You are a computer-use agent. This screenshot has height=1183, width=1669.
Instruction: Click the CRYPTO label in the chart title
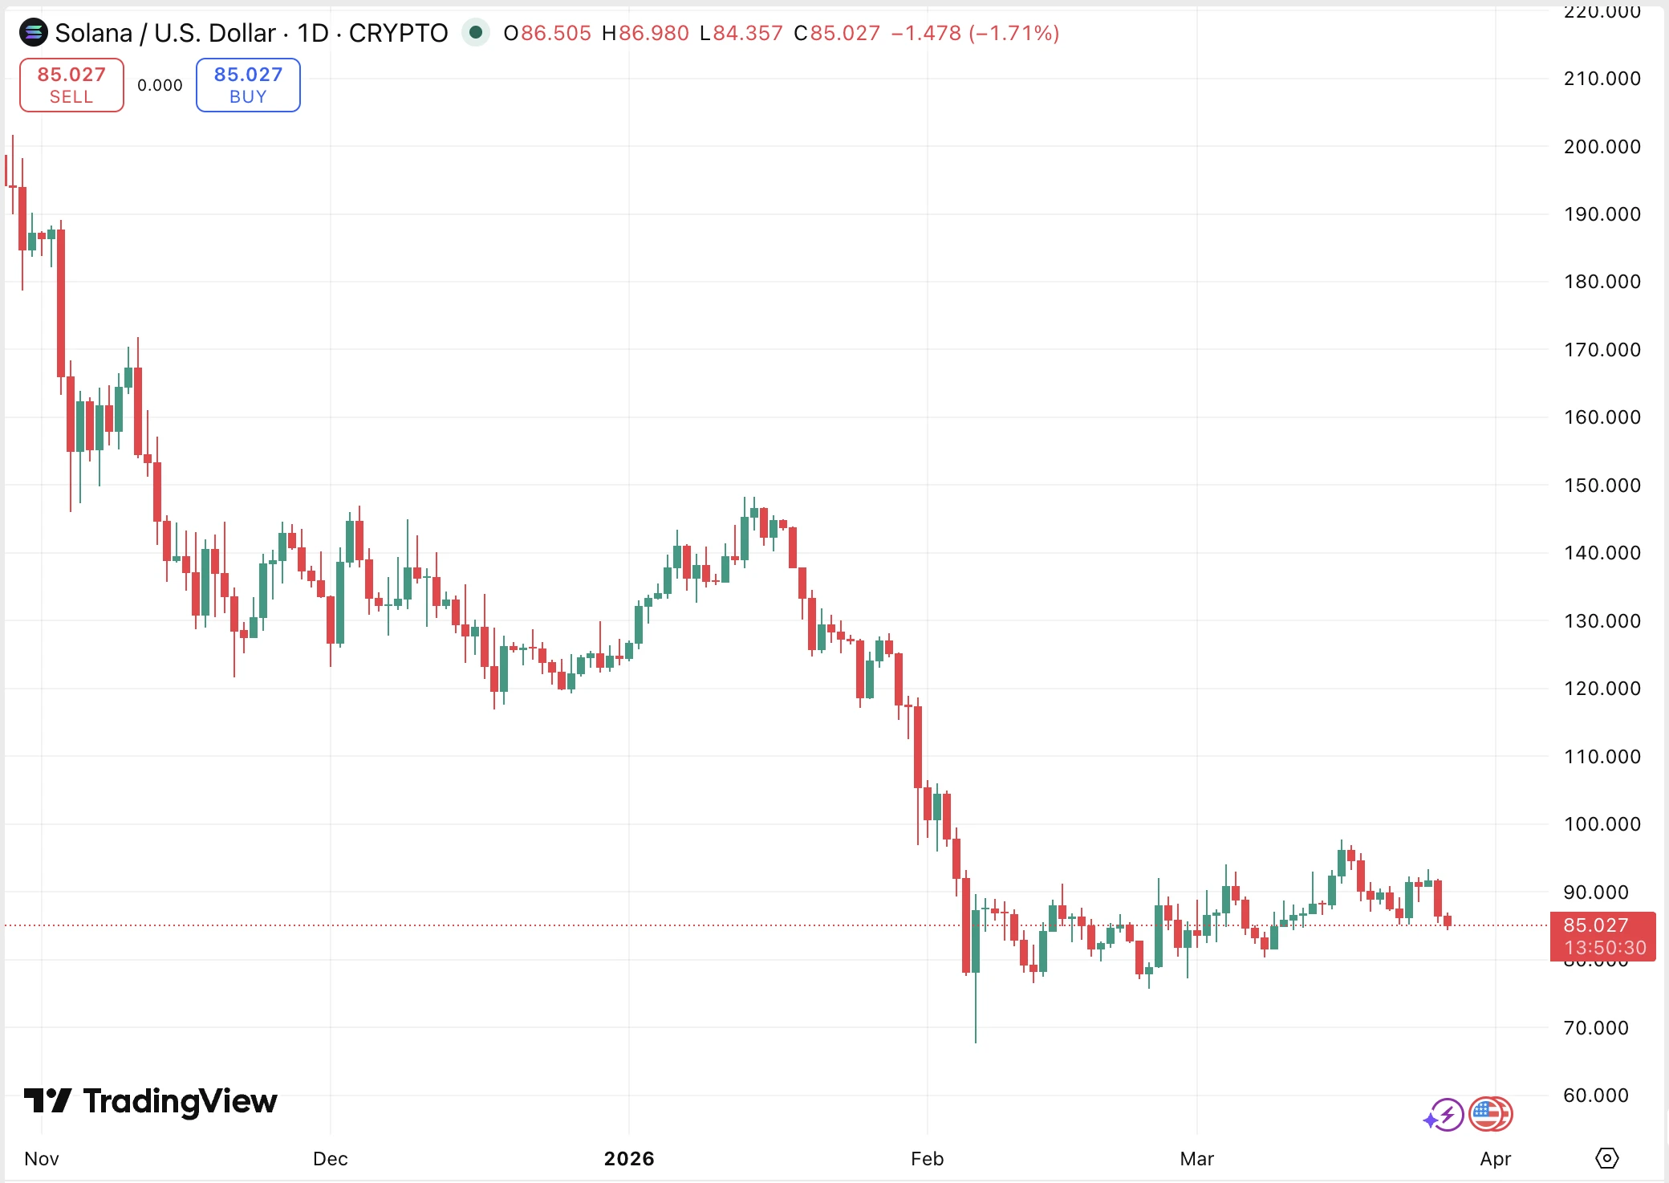coord(398,33)
